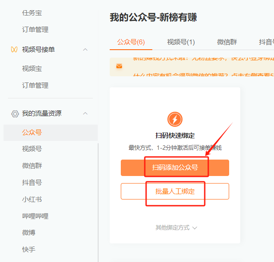Click the envelope notification icon in banner
This screenshot has width=274, height=262.
click(119, 66)
